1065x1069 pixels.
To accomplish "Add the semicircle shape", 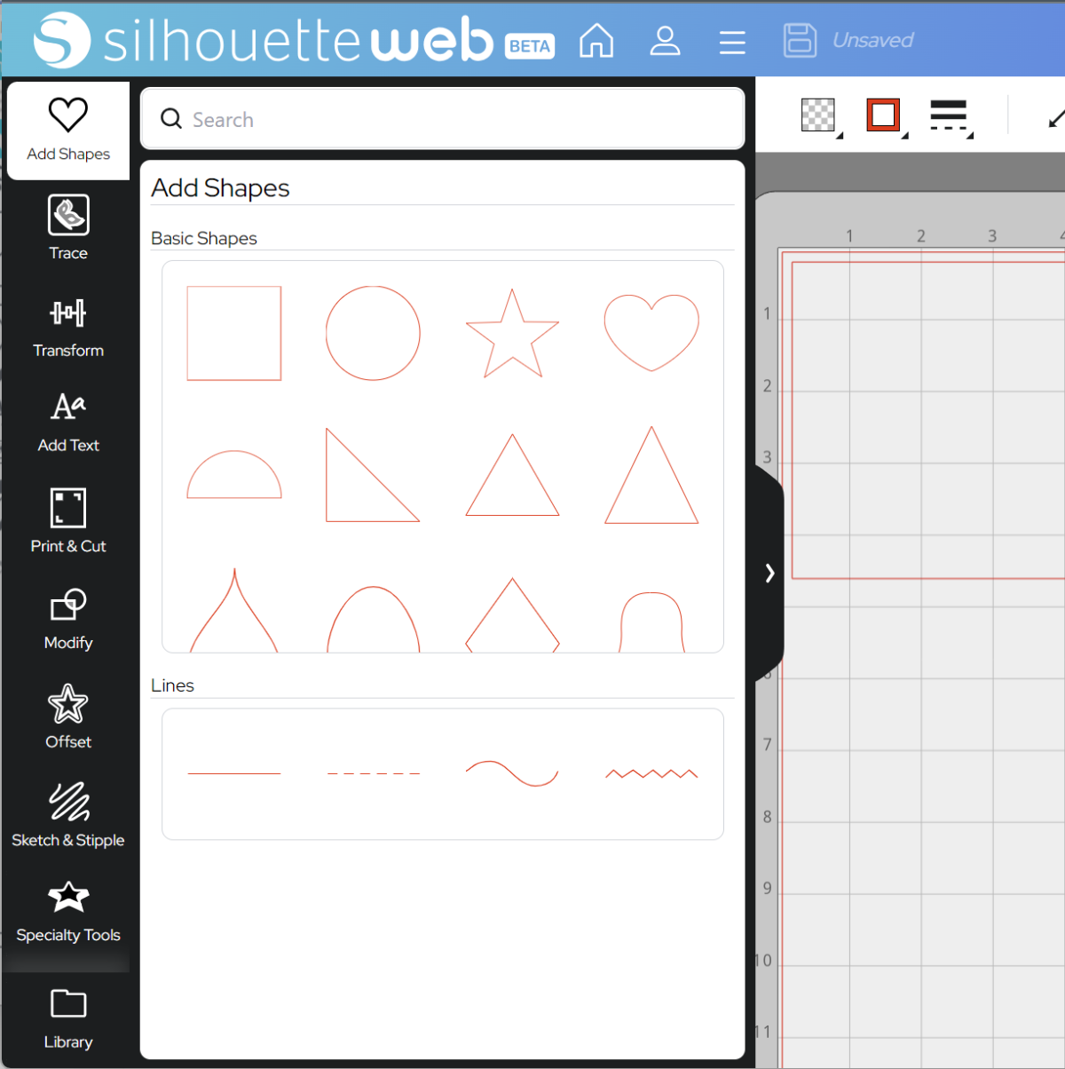I will click(234, 475).
